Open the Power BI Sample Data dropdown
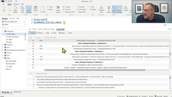Image resolution: width=172 pixels, height=97 pixels. [14, 22]
